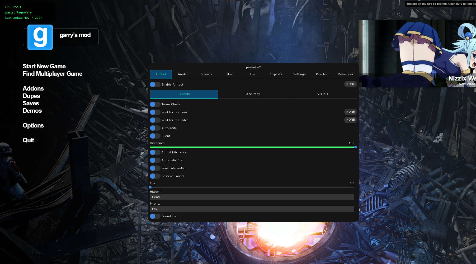
Task: Open the Developer tab
Action: pos(346,74)
